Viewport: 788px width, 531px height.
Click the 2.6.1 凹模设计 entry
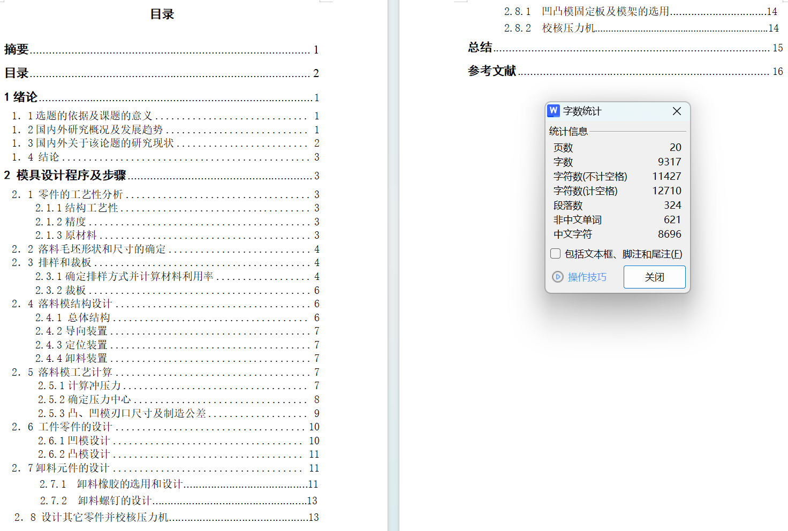(179, 441)
